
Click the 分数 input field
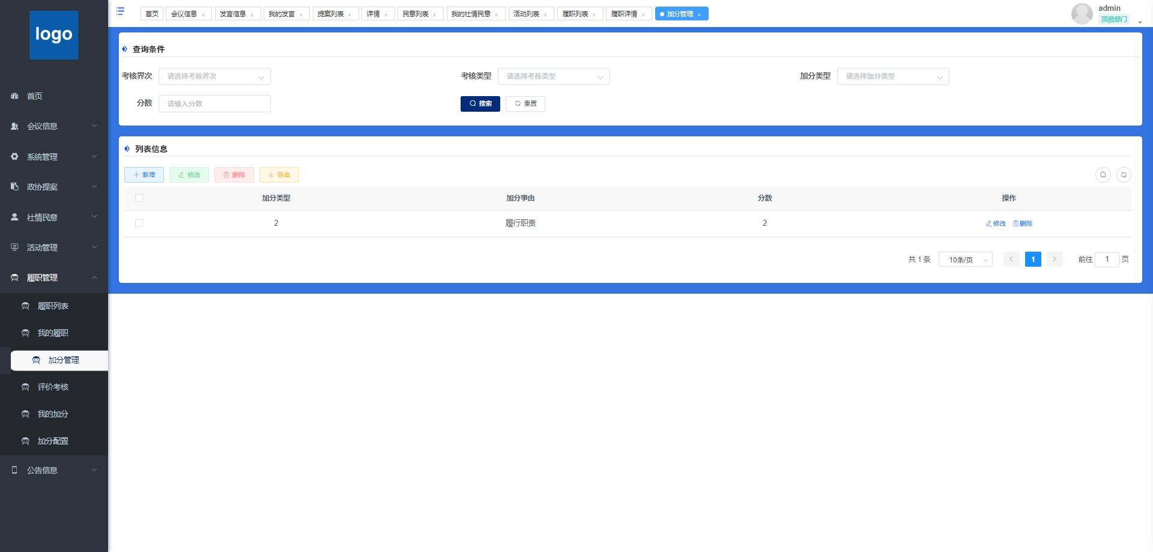click(214, 104)
